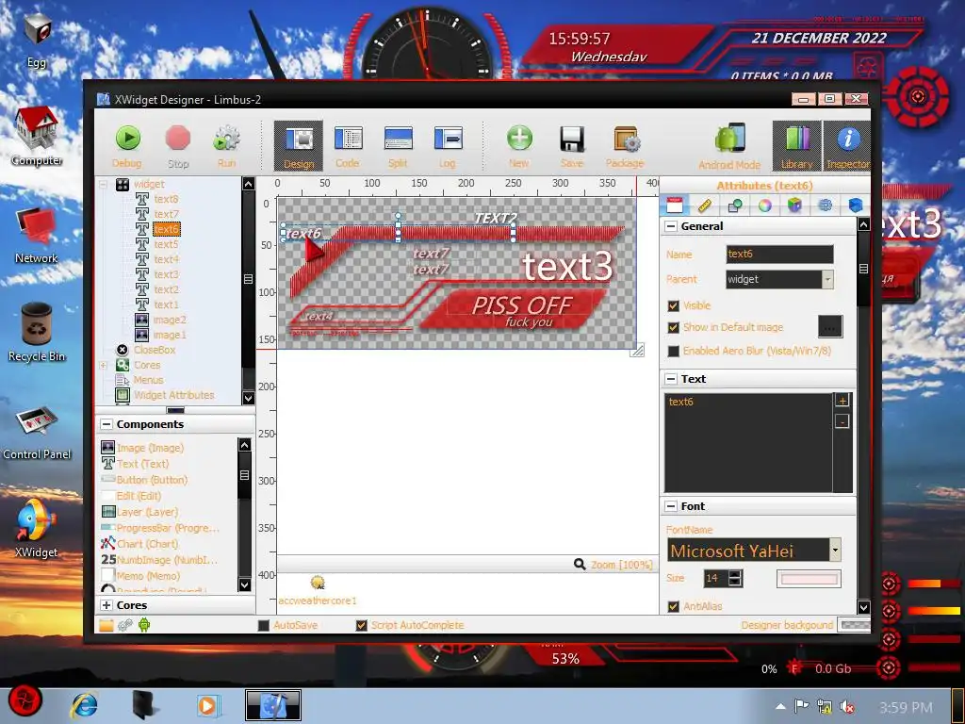The width and height of the screenshot is (965, 724).
Task: Click the minus button beside Text box
Action: 842,421
